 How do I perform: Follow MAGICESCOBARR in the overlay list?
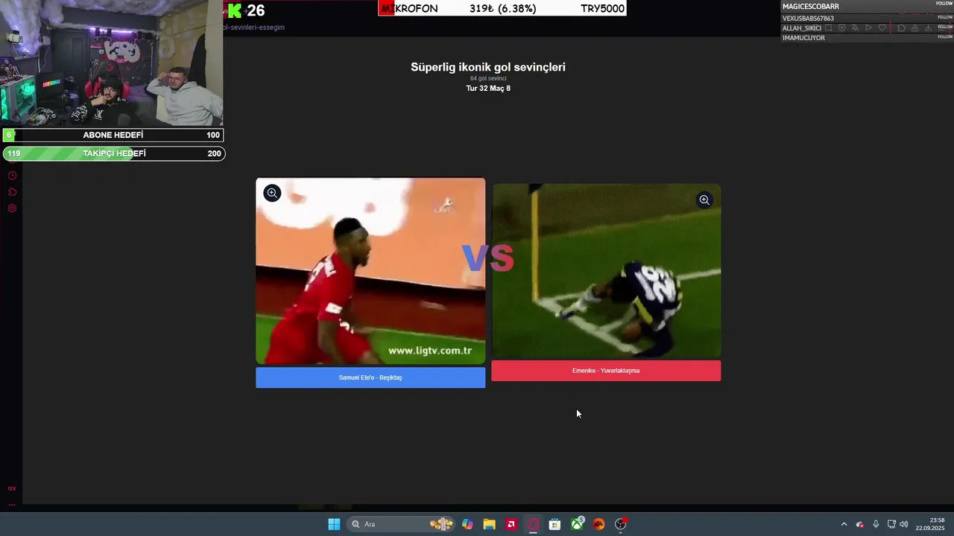944,3
